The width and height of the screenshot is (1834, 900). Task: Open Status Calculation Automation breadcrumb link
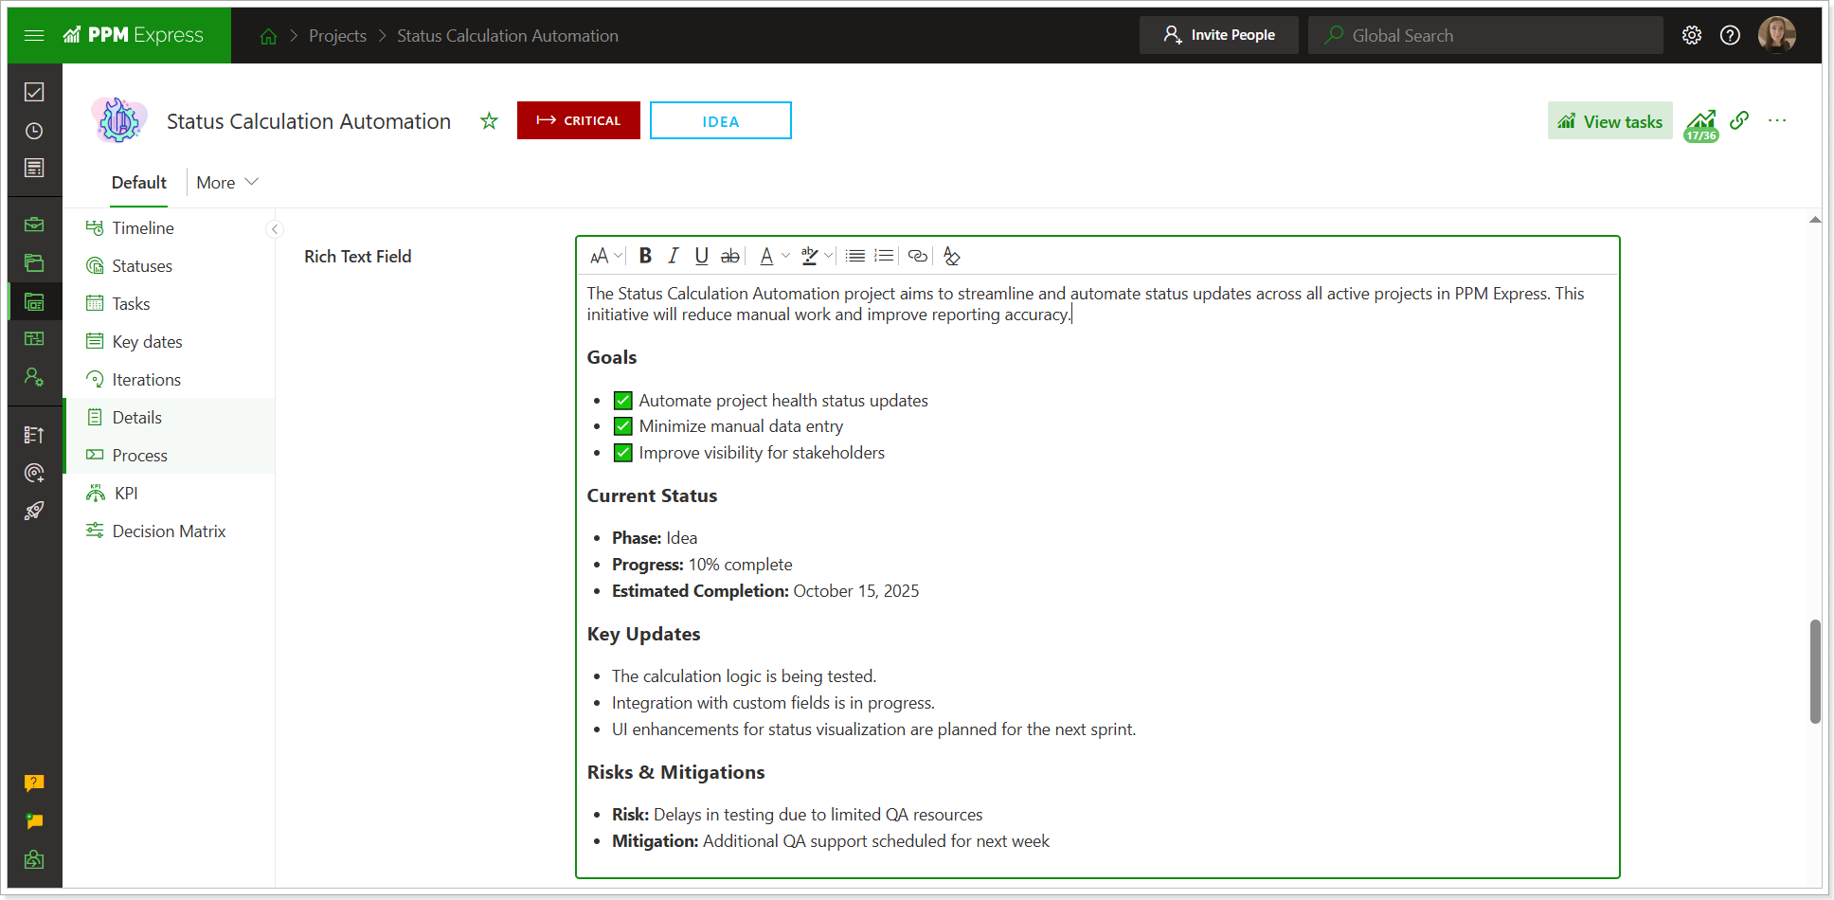(x=508, y=35)
